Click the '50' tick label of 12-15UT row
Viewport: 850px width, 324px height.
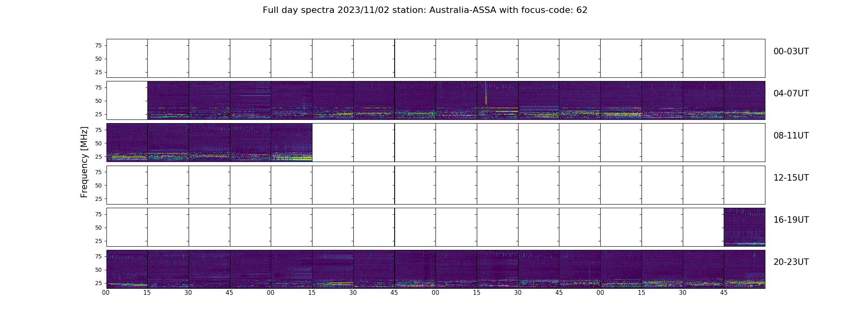98,185
